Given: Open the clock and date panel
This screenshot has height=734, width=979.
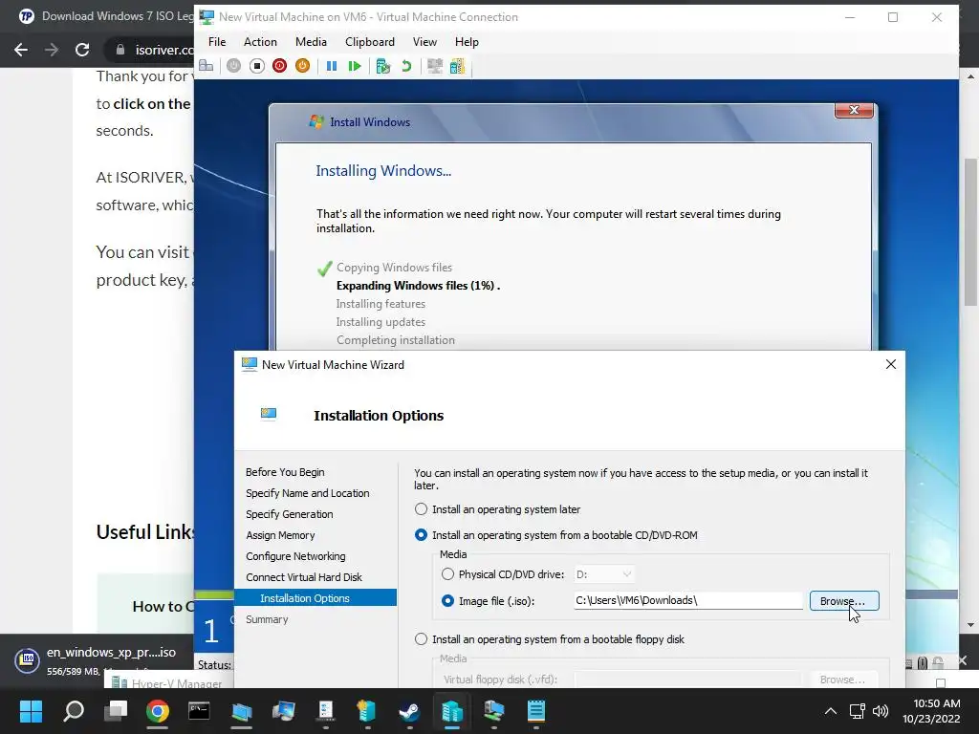Looking at the screenshot, I should (x=932, y=711).
